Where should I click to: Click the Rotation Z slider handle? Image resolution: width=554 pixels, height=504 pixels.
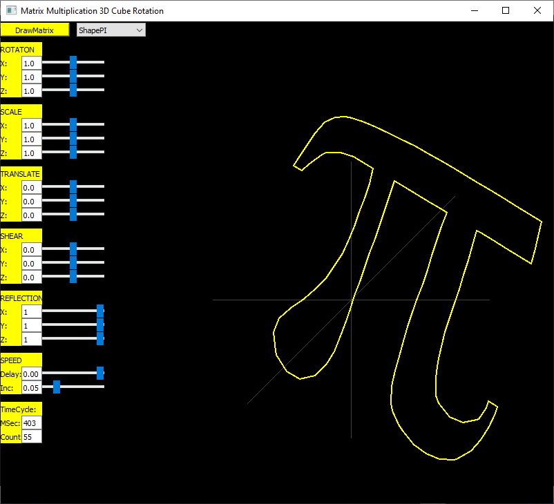[x=73, y=90]
